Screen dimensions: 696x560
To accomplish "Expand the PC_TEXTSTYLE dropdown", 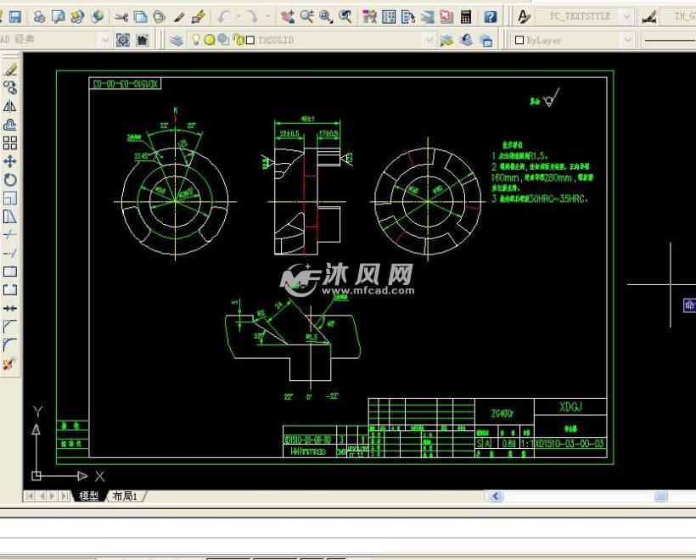I will click(626, 17).
